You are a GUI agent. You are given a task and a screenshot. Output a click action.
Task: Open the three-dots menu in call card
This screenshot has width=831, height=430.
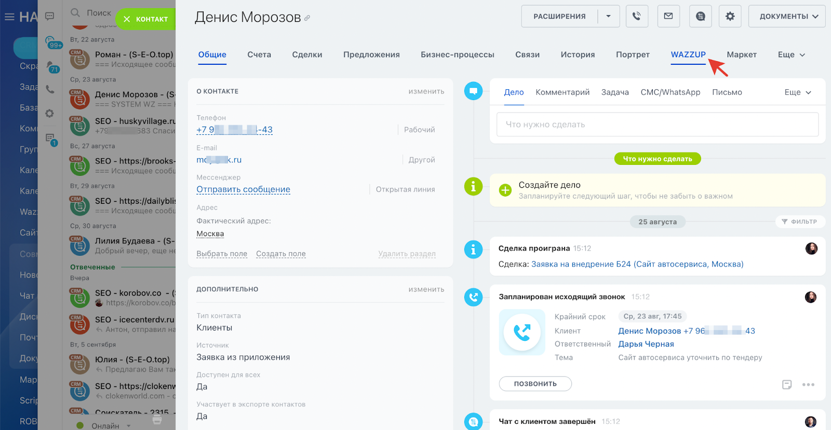(x=808, y=384)
